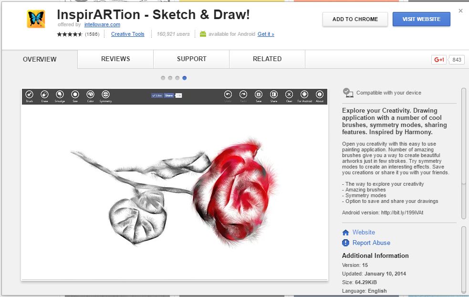Image resolution: width=469 pixels, height=297 pixels.
Task: Click the Website home icon
Action: pos(345,233)
